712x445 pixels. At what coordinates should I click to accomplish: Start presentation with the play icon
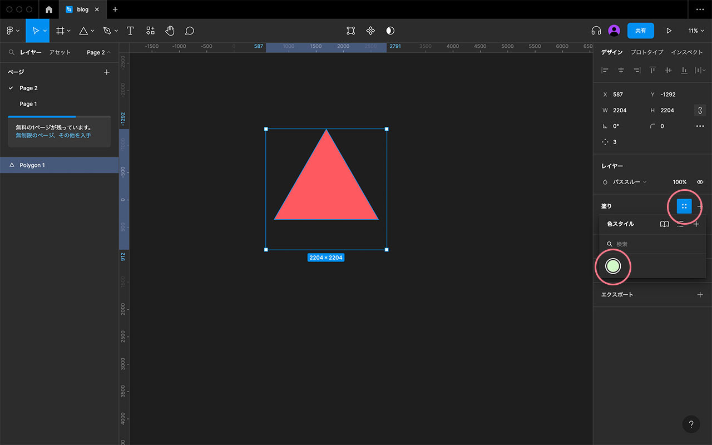669,31
